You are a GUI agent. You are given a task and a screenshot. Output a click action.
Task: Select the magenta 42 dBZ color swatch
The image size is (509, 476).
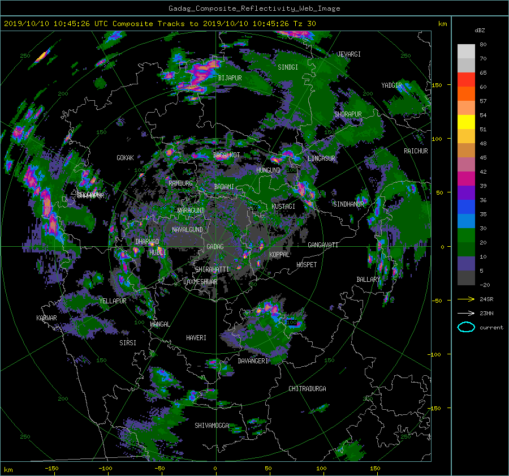(x=466, y=178)
